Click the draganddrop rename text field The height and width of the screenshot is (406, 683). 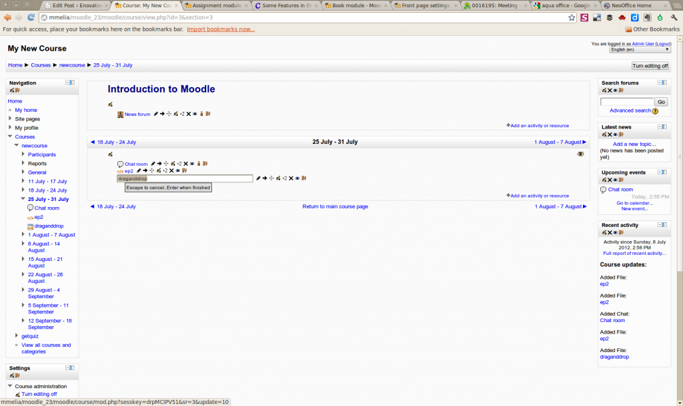click(185, 178)
